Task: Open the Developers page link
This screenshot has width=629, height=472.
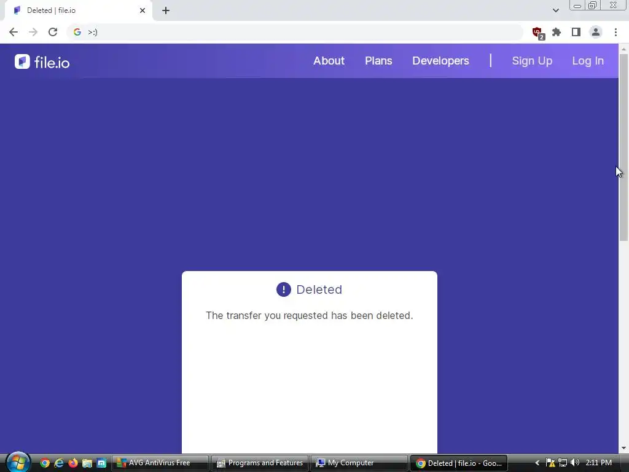Action: (440, 61)
